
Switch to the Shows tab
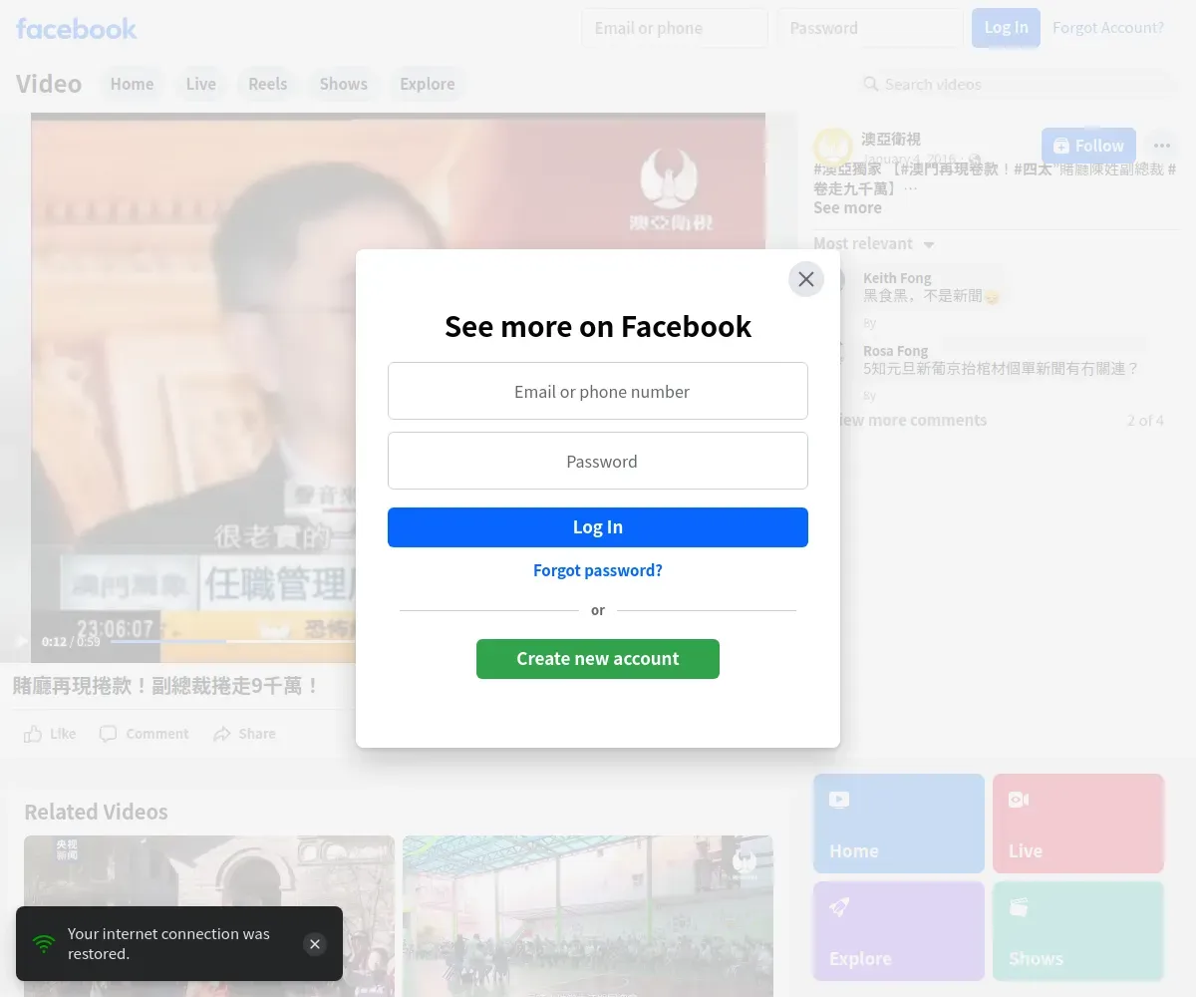click(344, 84)
